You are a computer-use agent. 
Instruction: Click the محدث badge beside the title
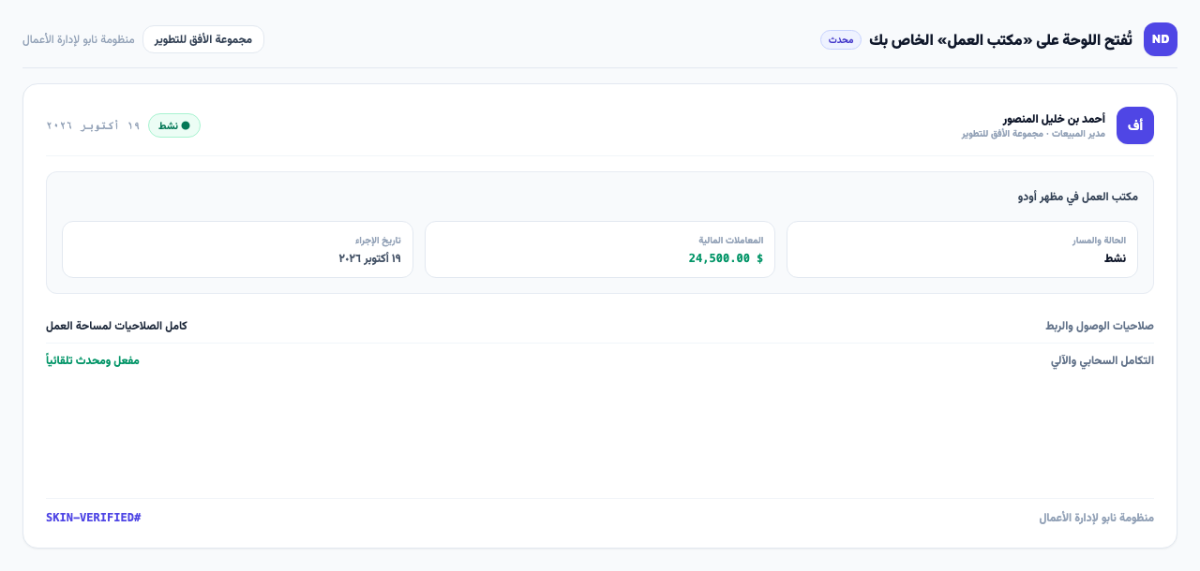click(841, 39)
